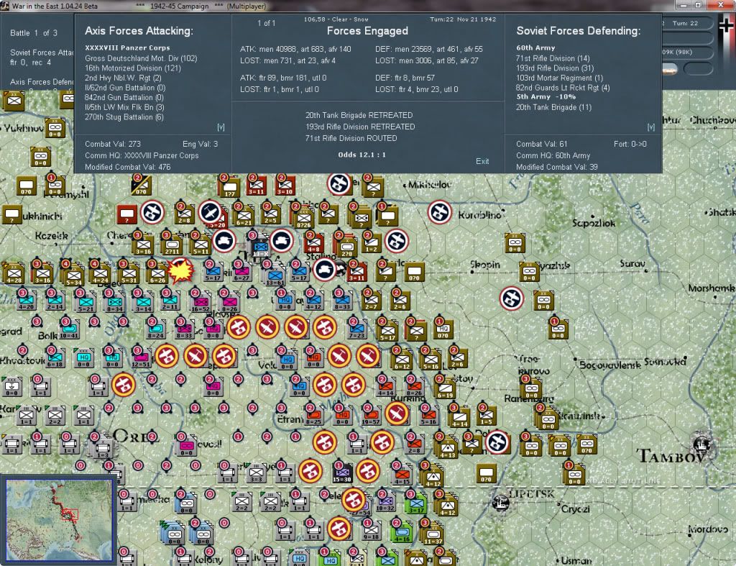Select the blue unit labeled 7=23
Image resolution: width=736 pixels, height=566 pixels.
tap(356, 329)
